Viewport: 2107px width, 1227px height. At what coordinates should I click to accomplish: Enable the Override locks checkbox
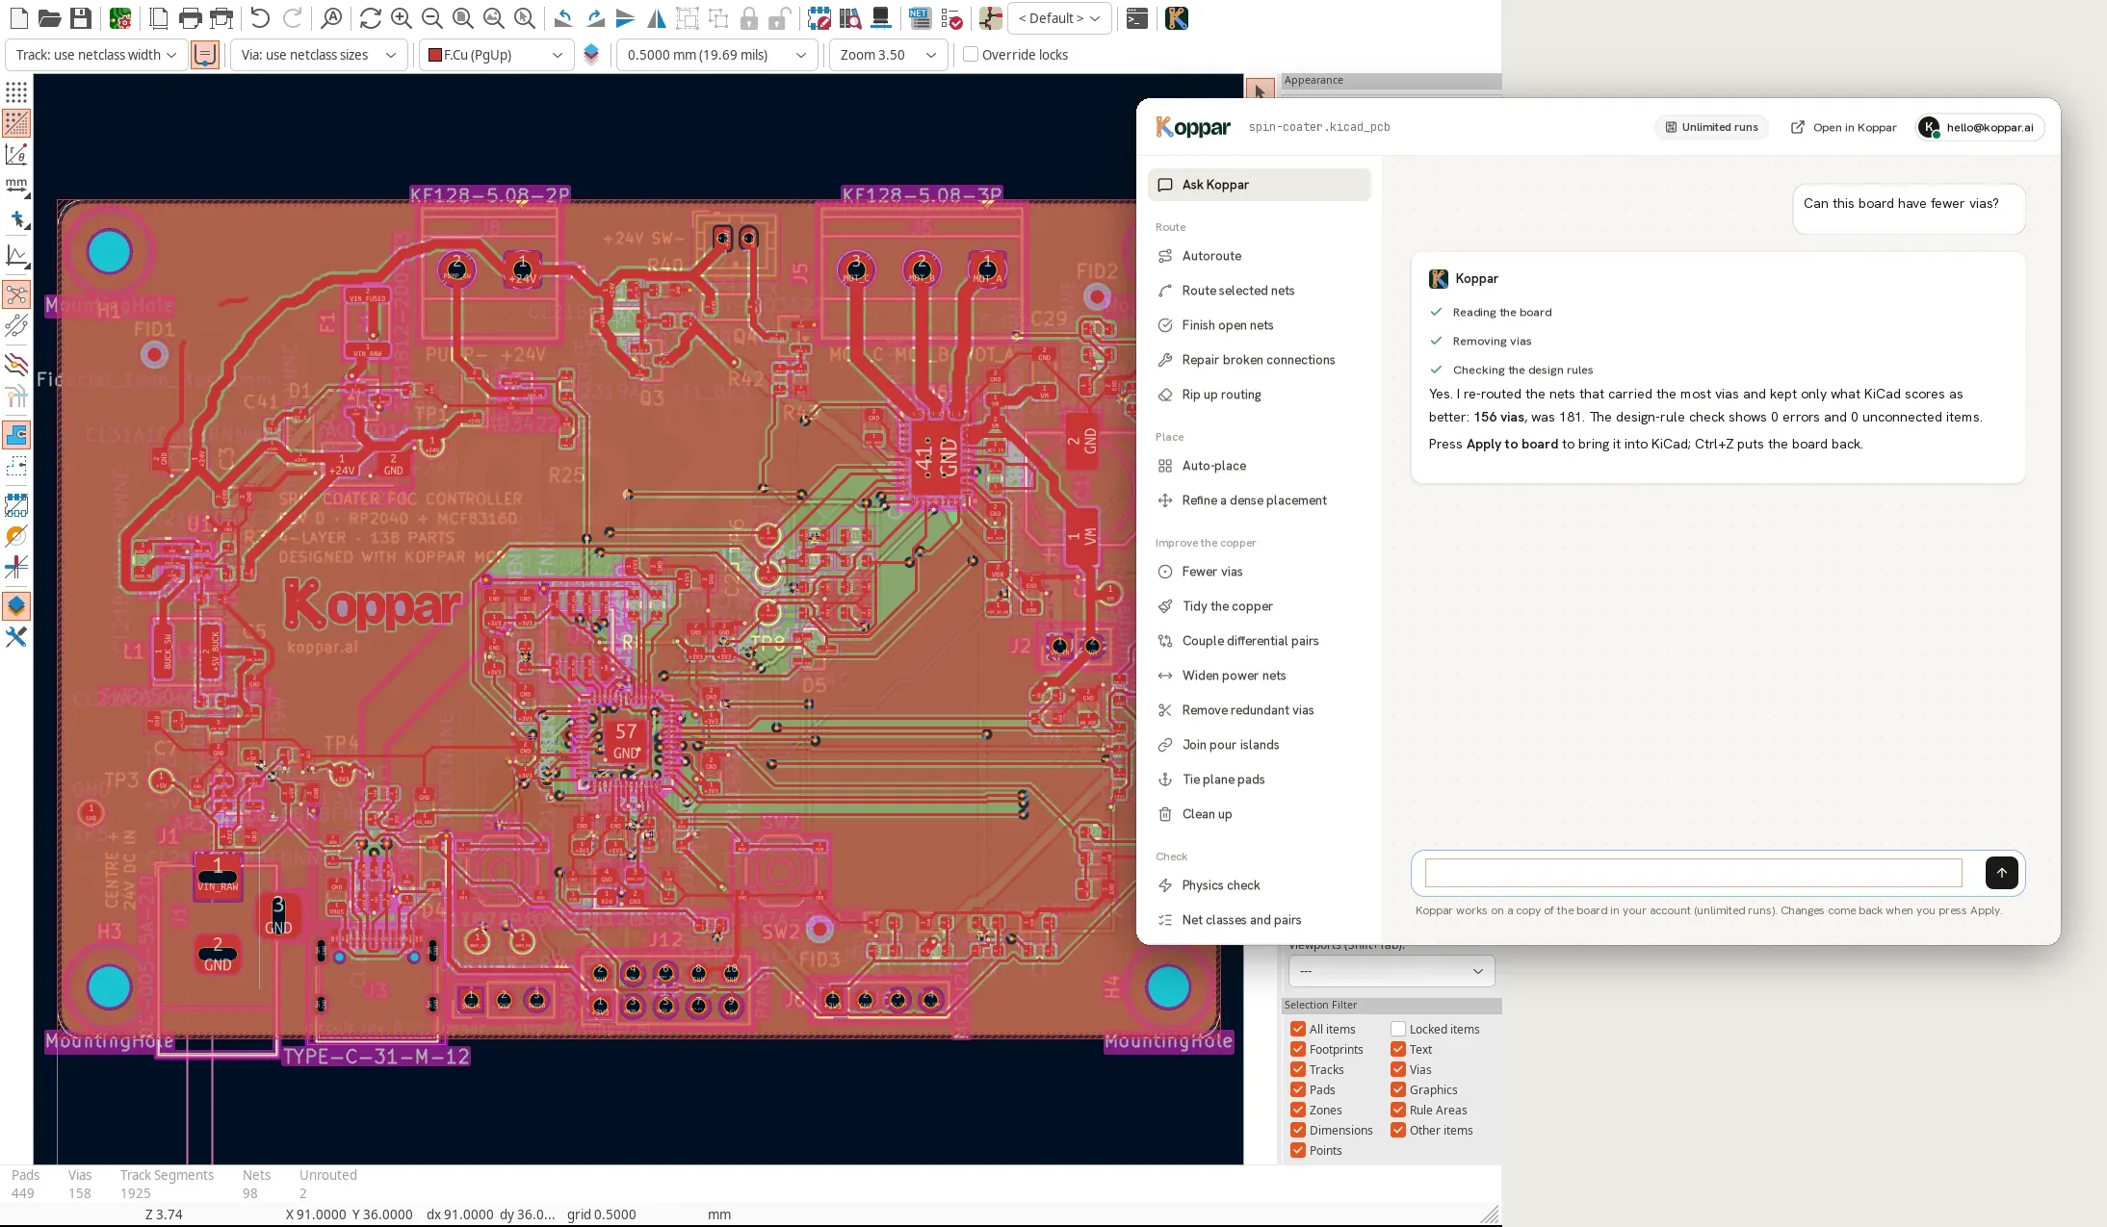971,55
